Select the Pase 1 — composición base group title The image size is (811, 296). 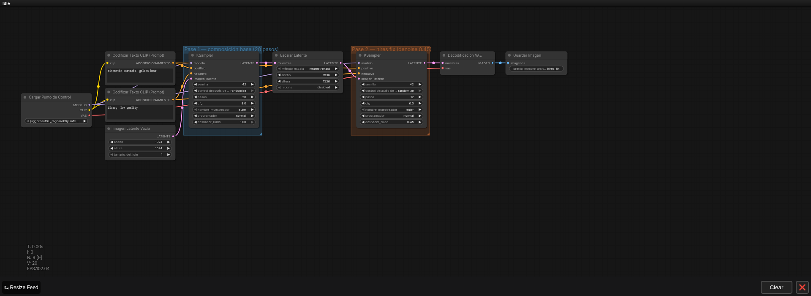click(231, 49)
